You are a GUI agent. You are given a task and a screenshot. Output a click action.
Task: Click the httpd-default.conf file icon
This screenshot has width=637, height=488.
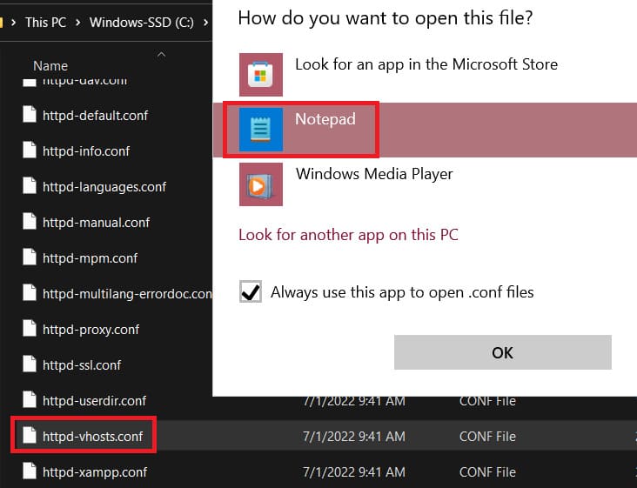click(30, 116)
